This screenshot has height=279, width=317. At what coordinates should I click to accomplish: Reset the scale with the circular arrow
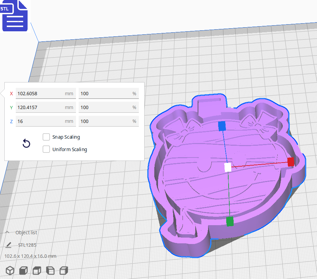[x=26, y=143]
